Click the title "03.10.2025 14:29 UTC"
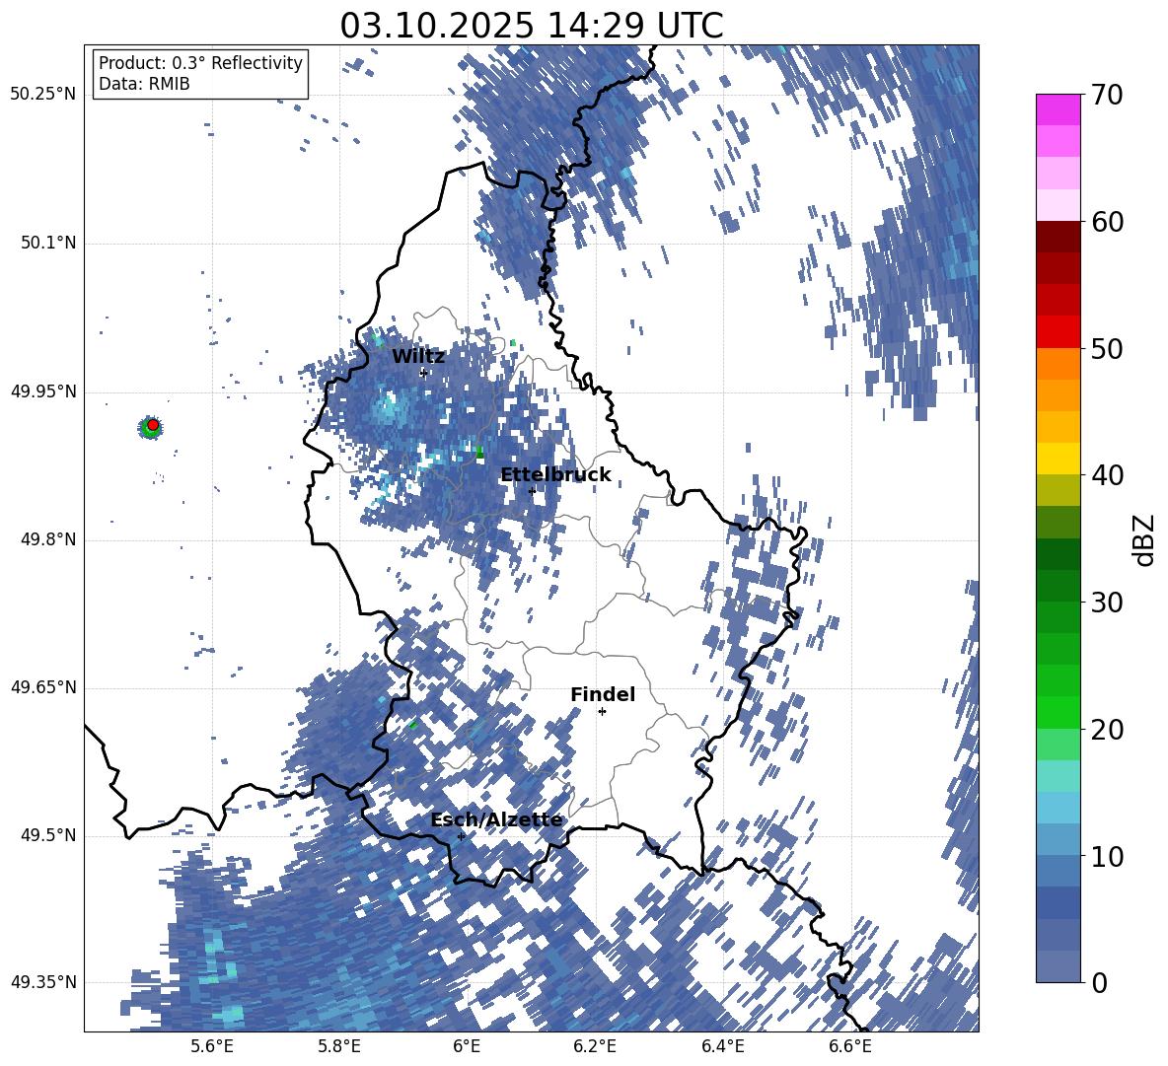 (x=531, y=26)
